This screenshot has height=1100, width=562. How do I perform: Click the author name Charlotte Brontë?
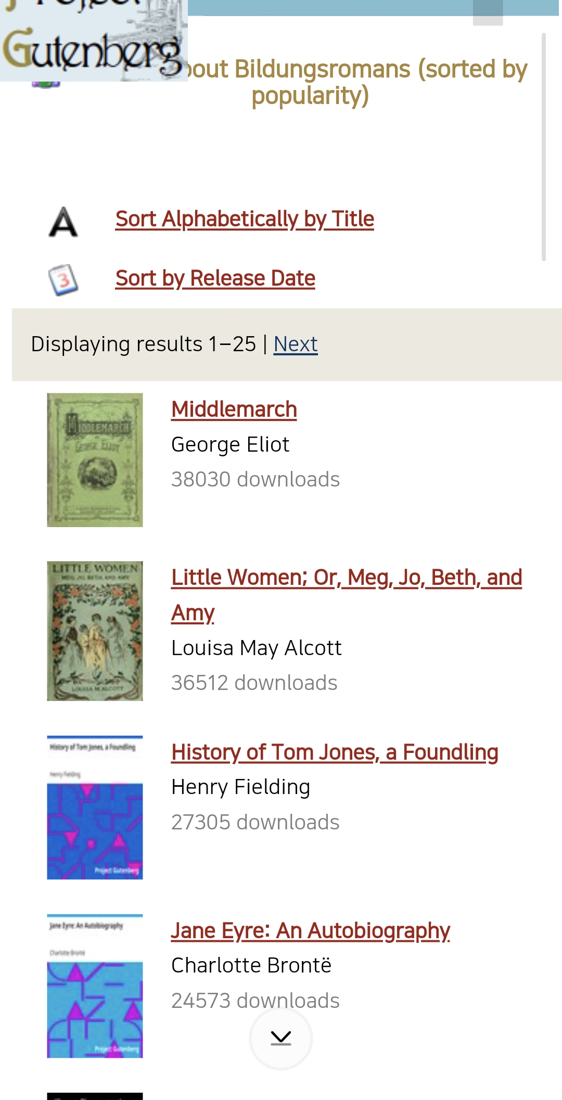pyautogui.click(x=251, y=965)
